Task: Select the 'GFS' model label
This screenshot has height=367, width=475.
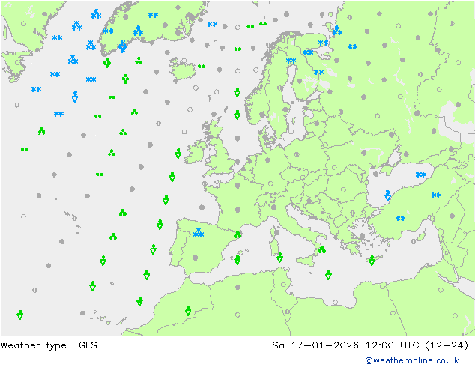Action: (88, 345)
